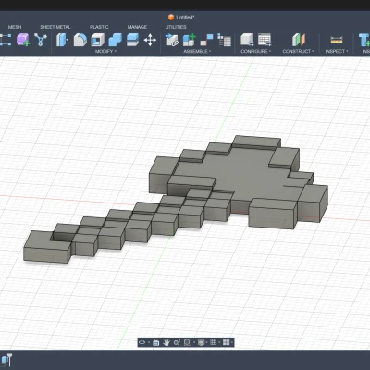Click the Viewports layout icon
The height and width of the screenshot is (370, 370).
coord(226,342)
